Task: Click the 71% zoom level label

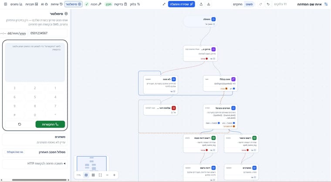Action: [78, 175]
